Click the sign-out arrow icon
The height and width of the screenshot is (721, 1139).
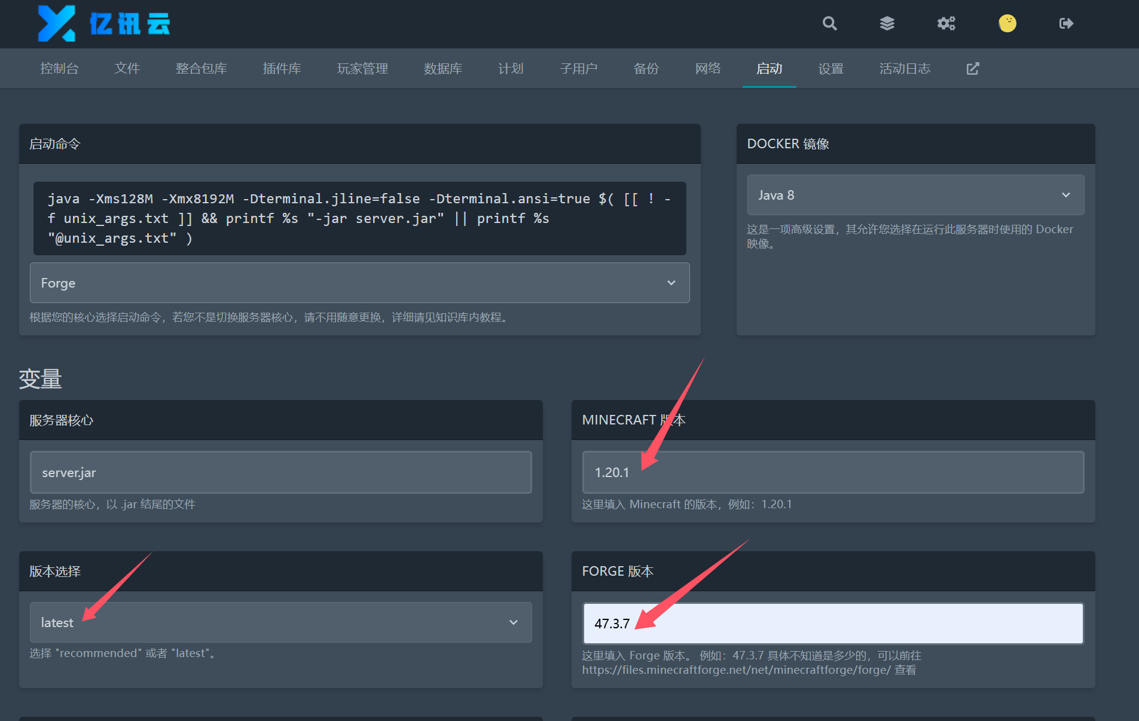coord(1066,23)
